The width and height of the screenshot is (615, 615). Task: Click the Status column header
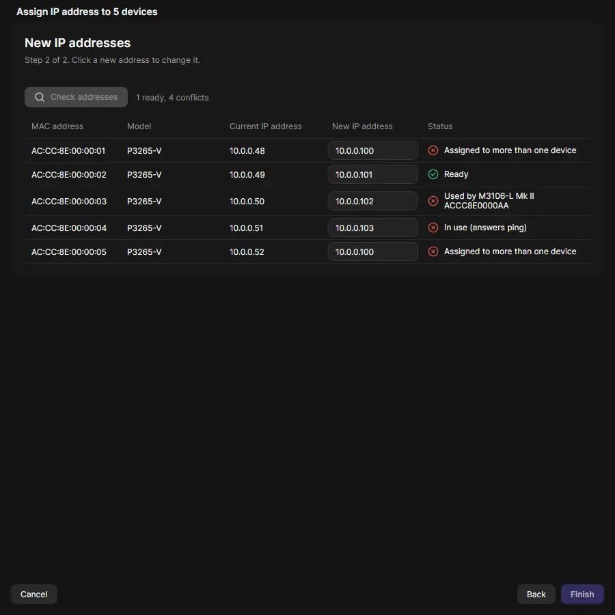(x=439, y=126)
